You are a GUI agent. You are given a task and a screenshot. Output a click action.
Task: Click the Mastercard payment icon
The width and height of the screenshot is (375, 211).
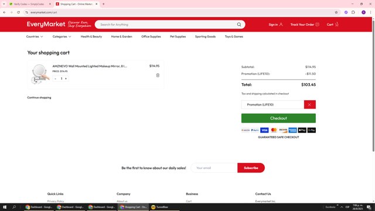(274, 130)
